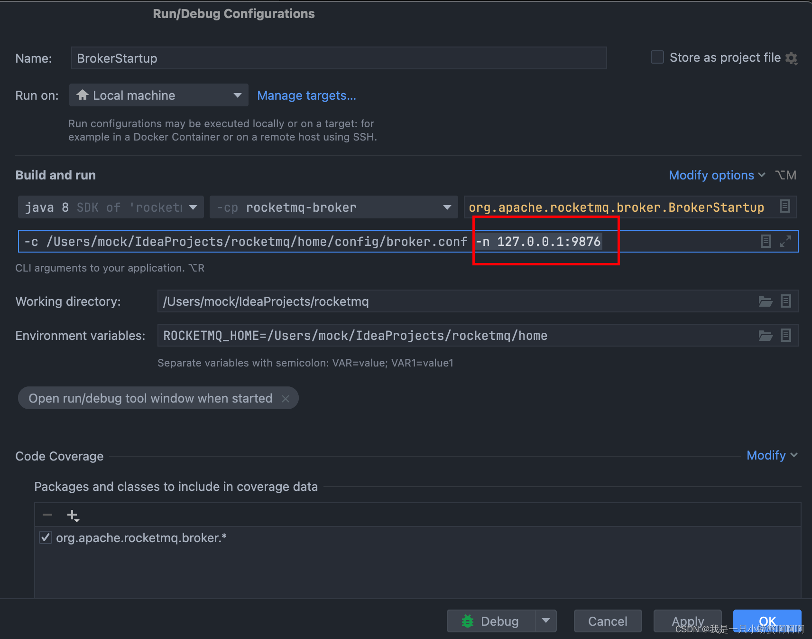
Task: Apply the configuration changes
Action: coord(687,620)
